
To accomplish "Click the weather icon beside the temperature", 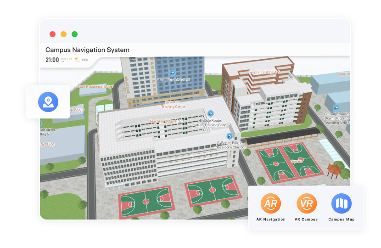I will [77, 60].
